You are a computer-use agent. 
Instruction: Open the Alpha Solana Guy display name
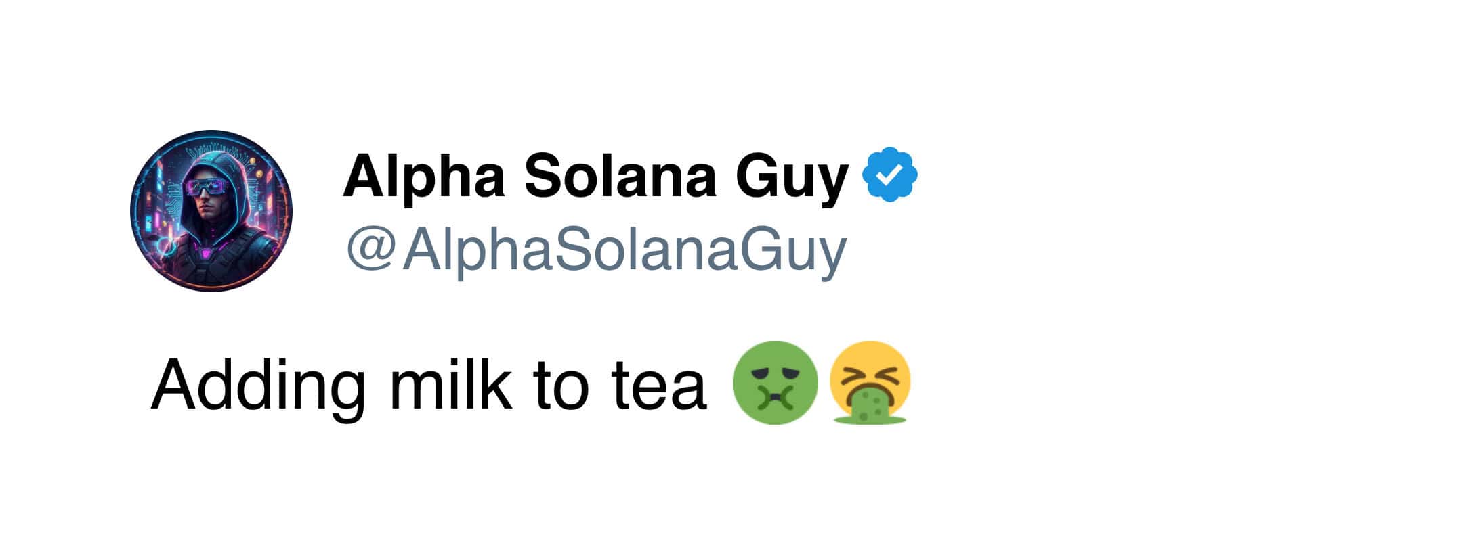click(x=595, y=176)
